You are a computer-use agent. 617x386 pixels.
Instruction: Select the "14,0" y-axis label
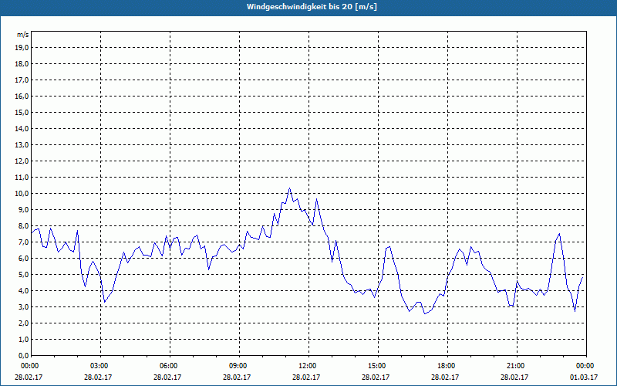click(x=22, y=129)
